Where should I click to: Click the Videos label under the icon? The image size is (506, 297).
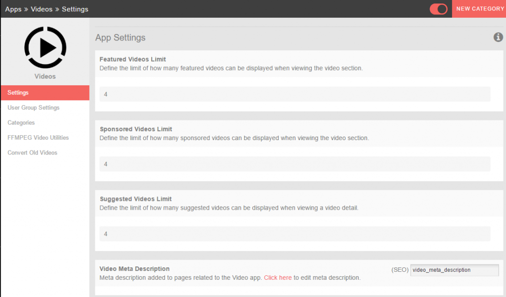point(45,76)
